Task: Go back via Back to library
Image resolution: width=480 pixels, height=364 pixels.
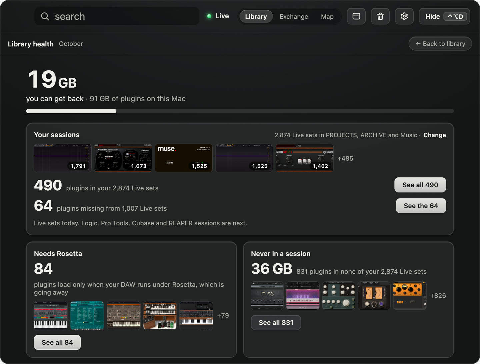Action: [440, 44]
